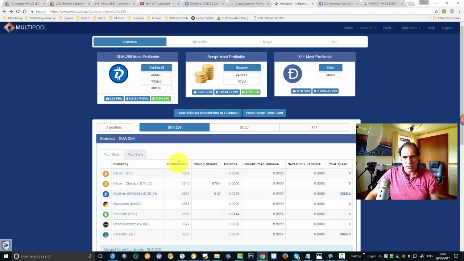
Task: Click the DigiByte (S most profitable button
Action: [x=157, y=67]
